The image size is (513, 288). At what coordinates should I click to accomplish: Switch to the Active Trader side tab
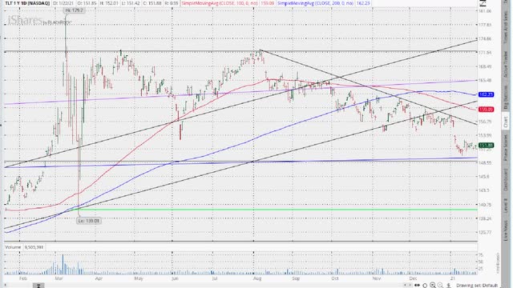click(x=506, y=64)
